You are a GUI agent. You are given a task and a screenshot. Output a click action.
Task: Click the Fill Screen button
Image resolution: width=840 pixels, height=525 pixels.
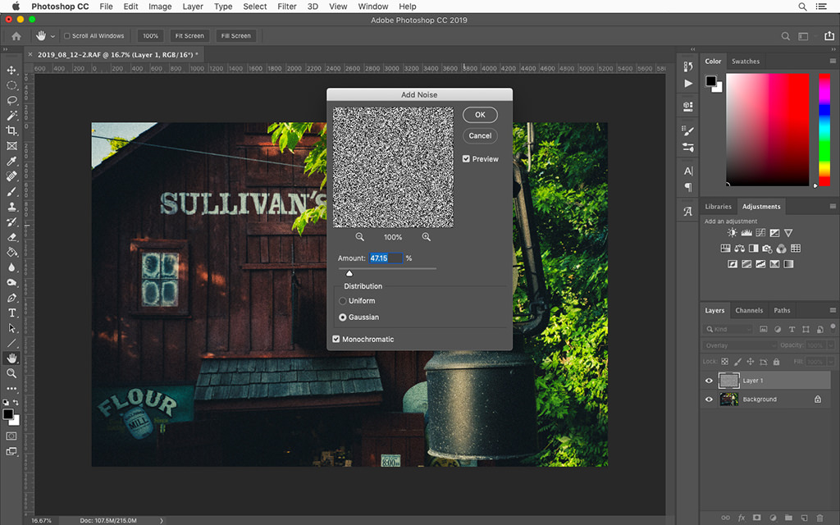[x=235, y=36]
